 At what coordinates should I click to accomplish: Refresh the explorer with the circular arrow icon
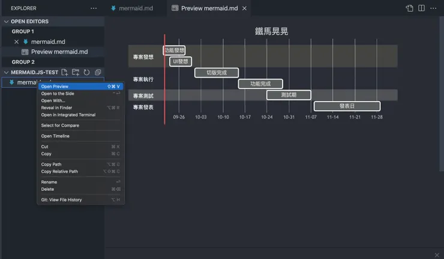tap(86, 72)
